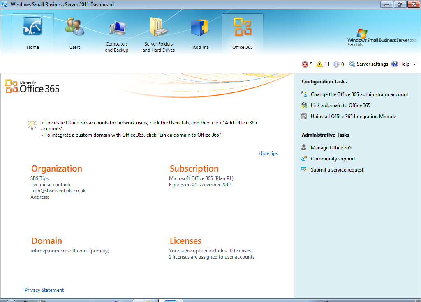Click the Help question mark icon
This screenshot has height=302, width=421.
395,64
